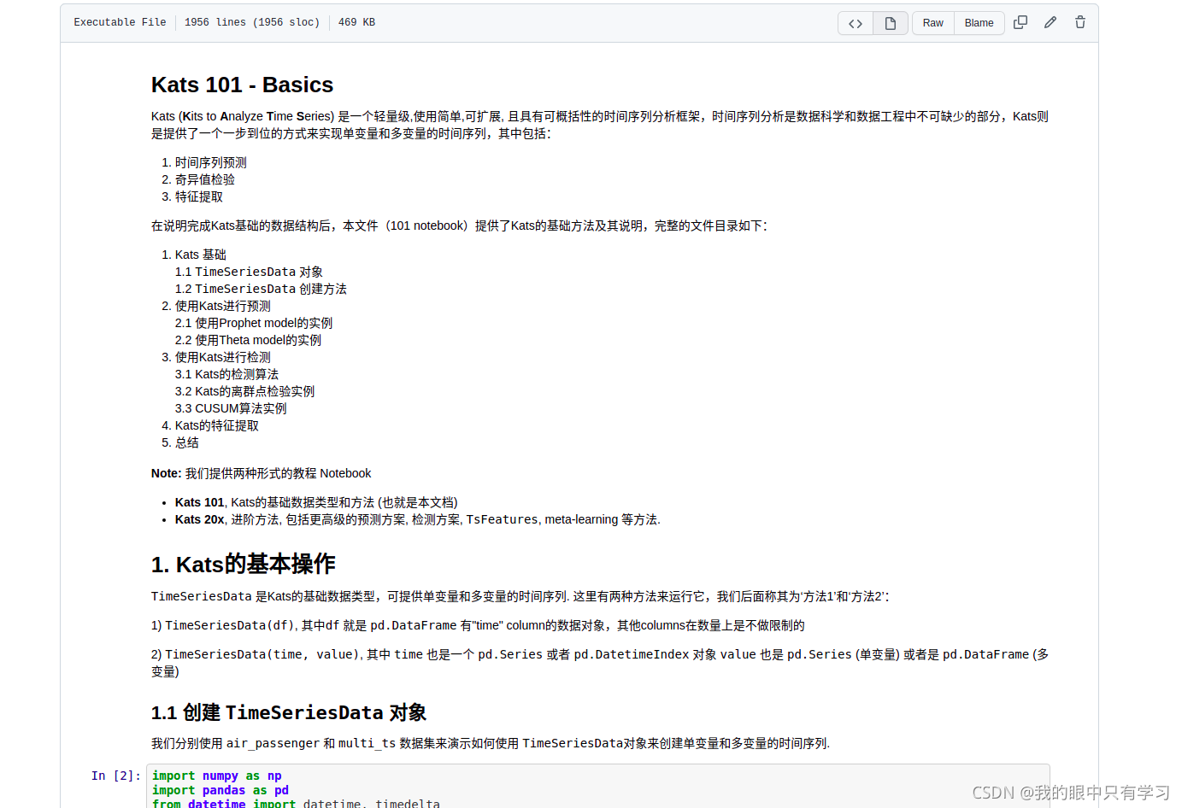Click the 'In [2]:' cell prompt

pos(116,776)
